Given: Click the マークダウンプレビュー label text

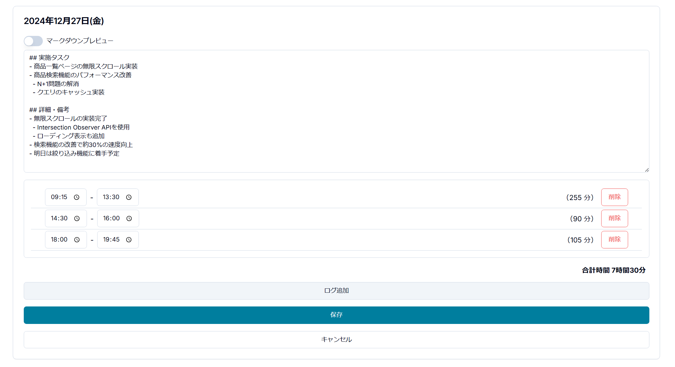Looking at the screenshot, I should [x=80, y=41].
